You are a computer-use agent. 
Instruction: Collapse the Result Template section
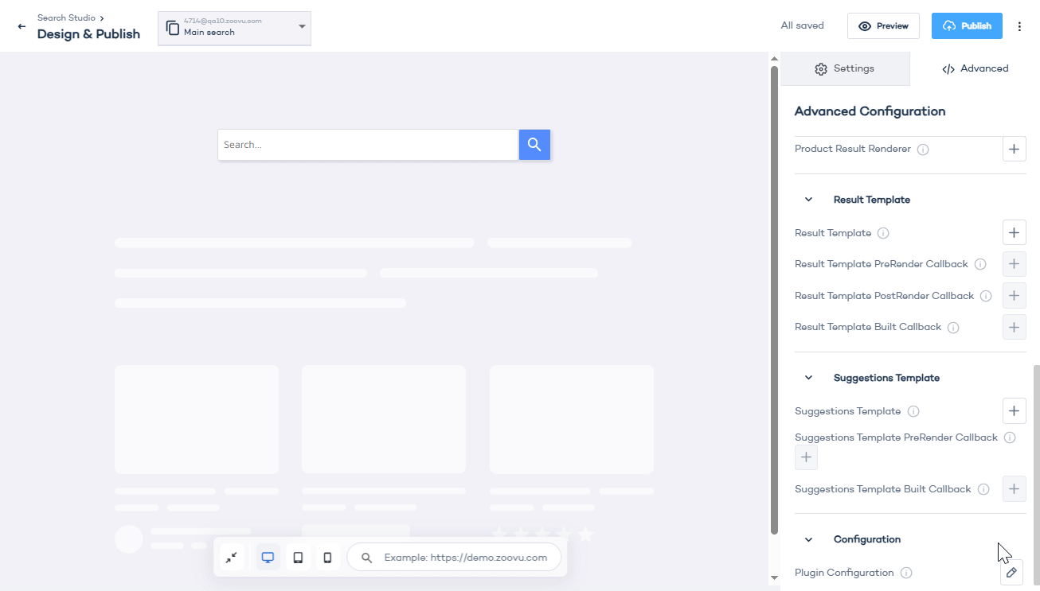pos(808,199)
